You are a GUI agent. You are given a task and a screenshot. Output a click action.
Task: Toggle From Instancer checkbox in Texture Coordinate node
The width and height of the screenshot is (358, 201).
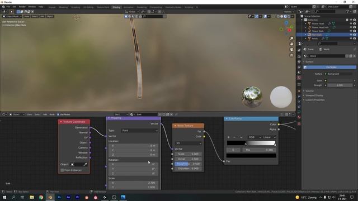pos(62,170)
